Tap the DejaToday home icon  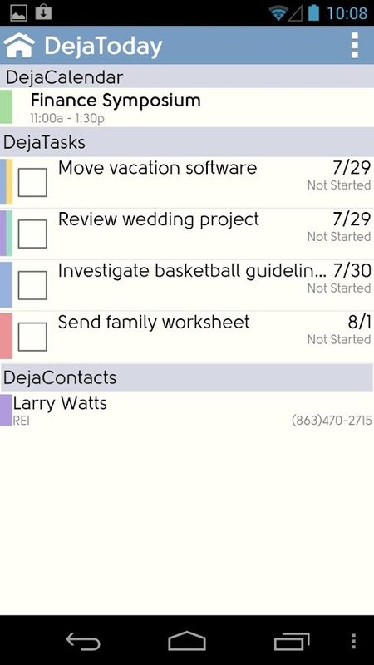(x=19, y=46)
